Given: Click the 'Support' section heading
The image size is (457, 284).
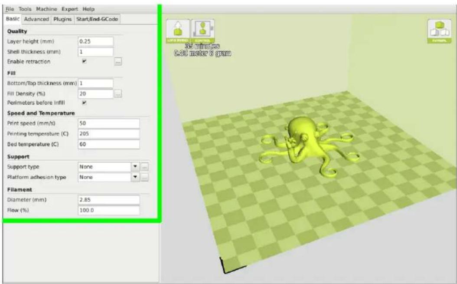Looking at the screenshot, I should (18, 157).
